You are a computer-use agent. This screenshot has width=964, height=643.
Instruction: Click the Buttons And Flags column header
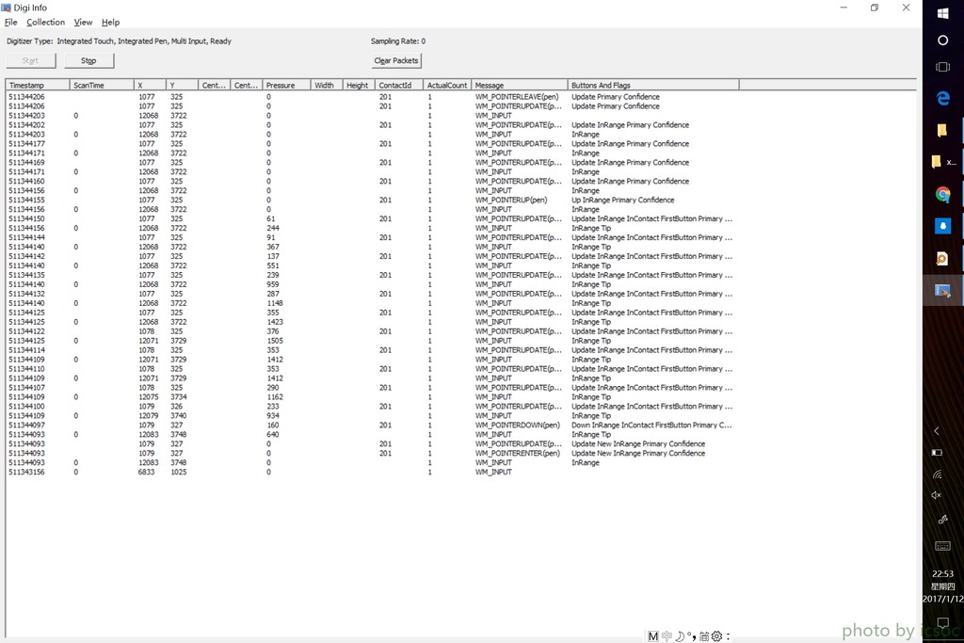(653, 85)
